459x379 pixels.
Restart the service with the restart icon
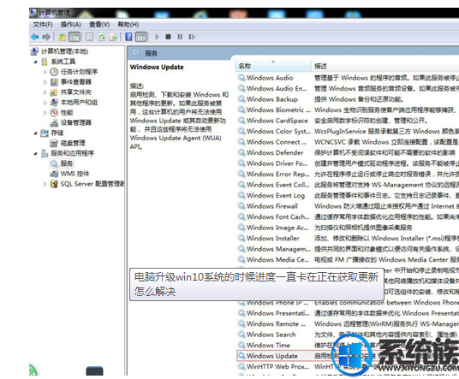pos(192,37)
